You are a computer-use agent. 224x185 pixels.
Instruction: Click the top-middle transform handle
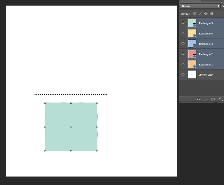(71, 103)
